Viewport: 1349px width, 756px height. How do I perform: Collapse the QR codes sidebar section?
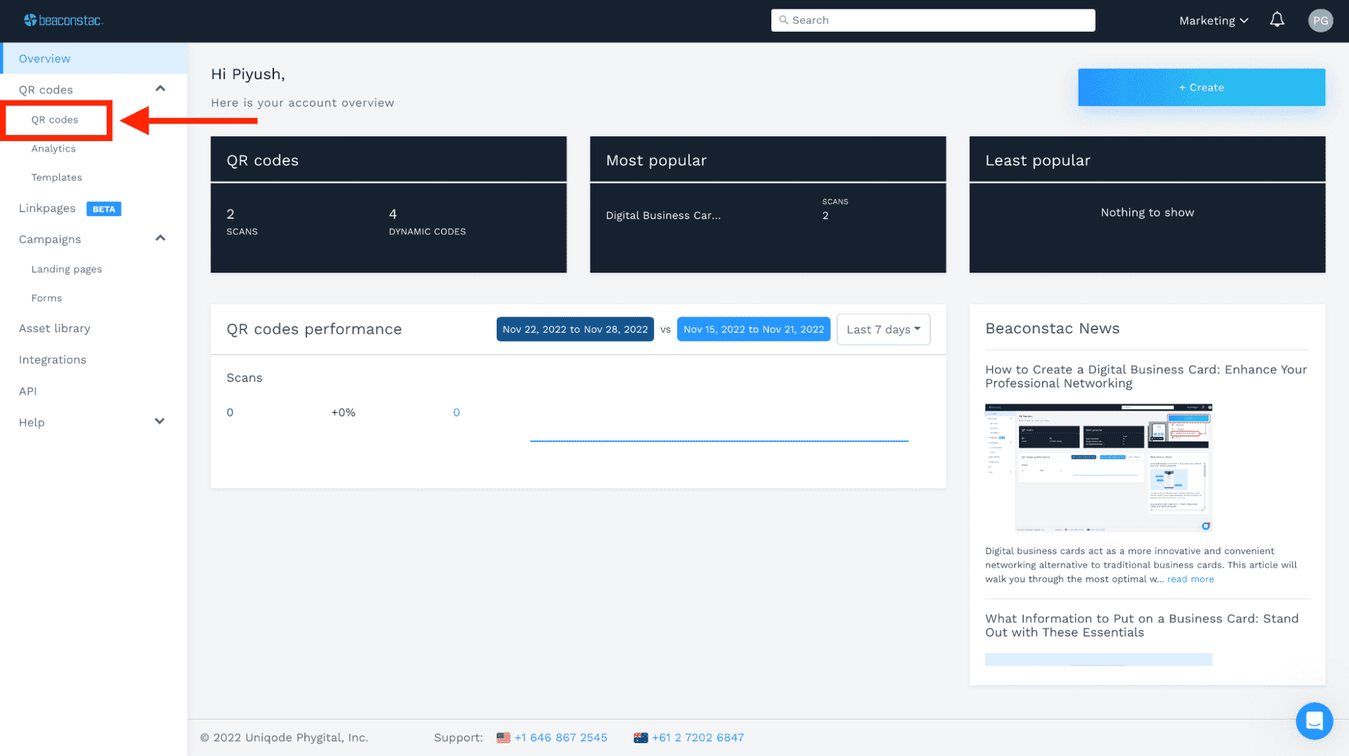160,89
